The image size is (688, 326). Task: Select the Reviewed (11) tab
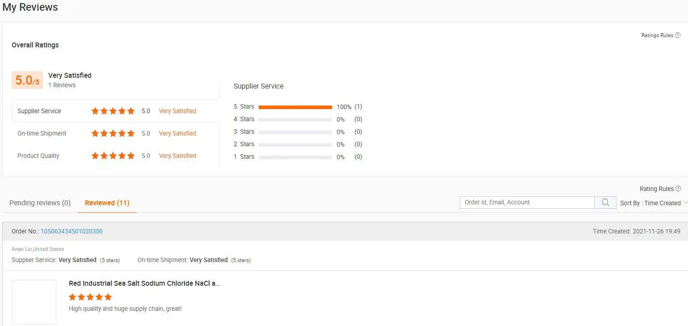pyautogui.click(x=107, y=203)
